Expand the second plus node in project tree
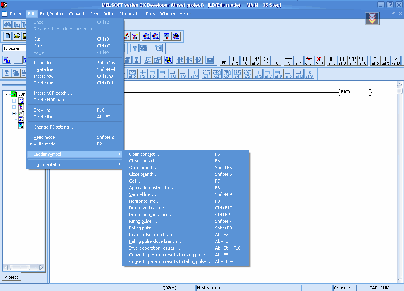The image size is (404, 291). (14, 107)
